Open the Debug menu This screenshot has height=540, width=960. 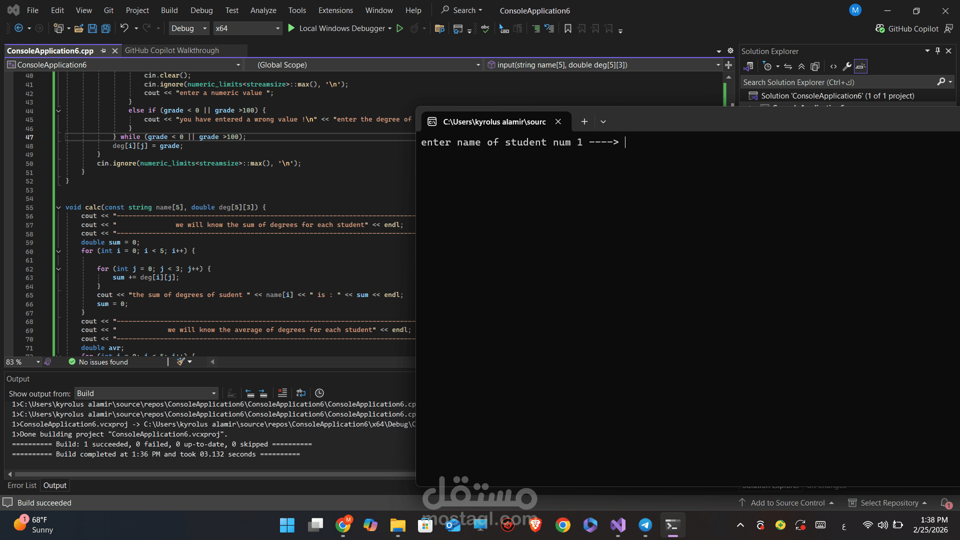click(x=201, y=10)
